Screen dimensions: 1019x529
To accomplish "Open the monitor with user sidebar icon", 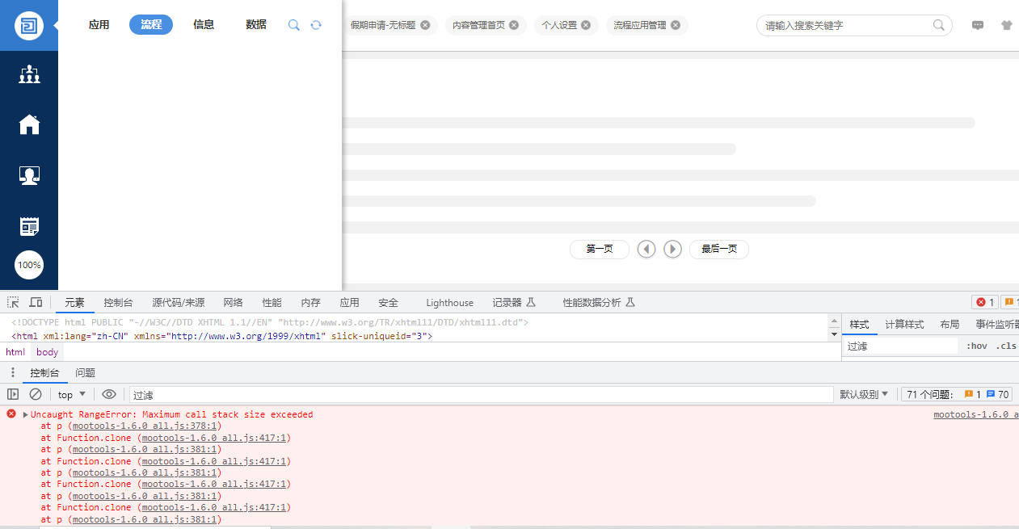I will point(29,175).
